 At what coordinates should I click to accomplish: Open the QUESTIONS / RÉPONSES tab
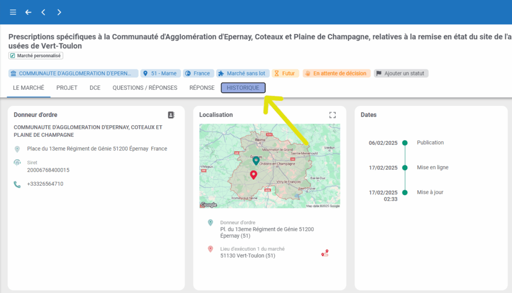145,88
